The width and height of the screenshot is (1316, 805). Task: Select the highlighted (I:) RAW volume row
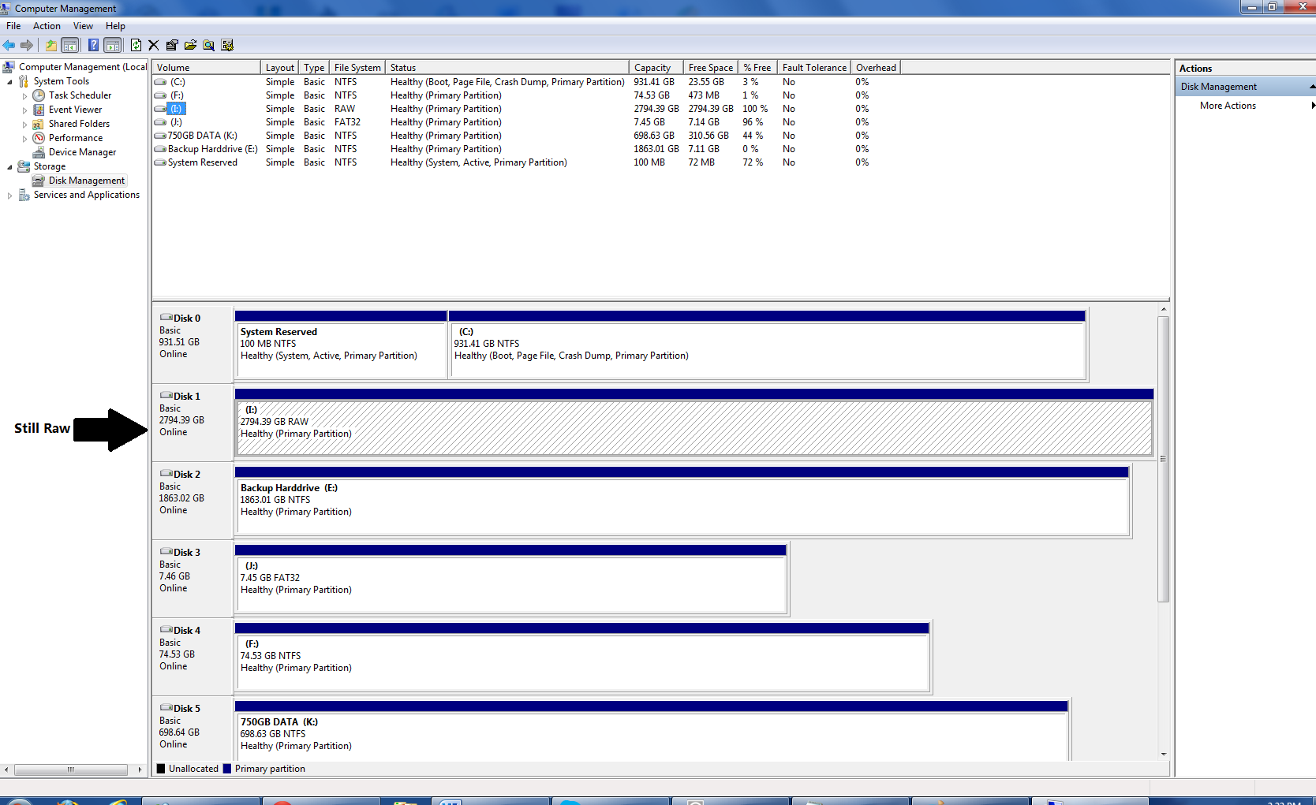(527, 109)
